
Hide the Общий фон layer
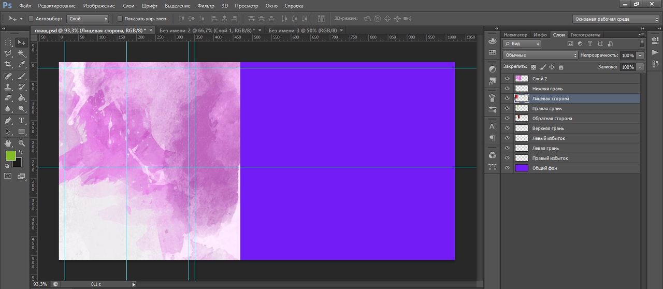pos(507,168)
